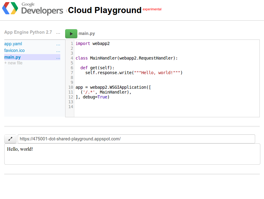Click the green Run play button
264x199 pixels.
click(x=71, y=34)
